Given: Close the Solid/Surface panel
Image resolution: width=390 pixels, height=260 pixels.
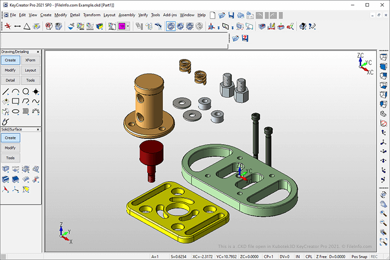Looking at the screenshot, I should [x=38, y=130].
